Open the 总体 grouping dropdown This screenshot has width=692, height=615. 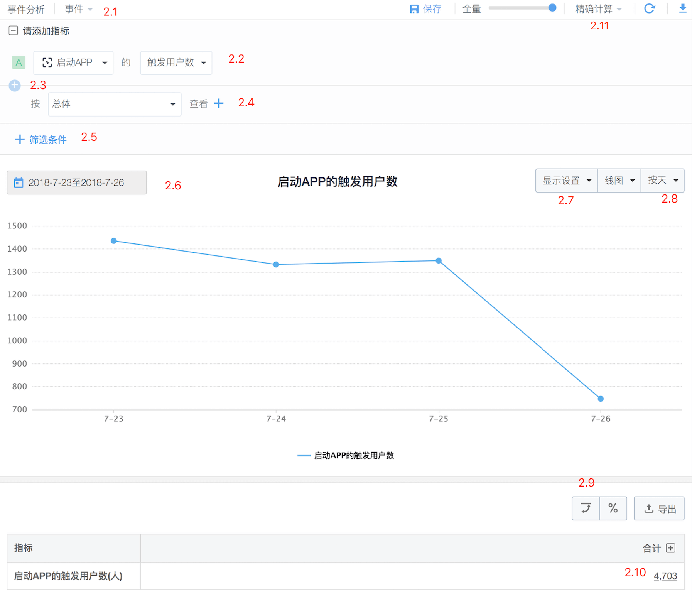[114, 104]
